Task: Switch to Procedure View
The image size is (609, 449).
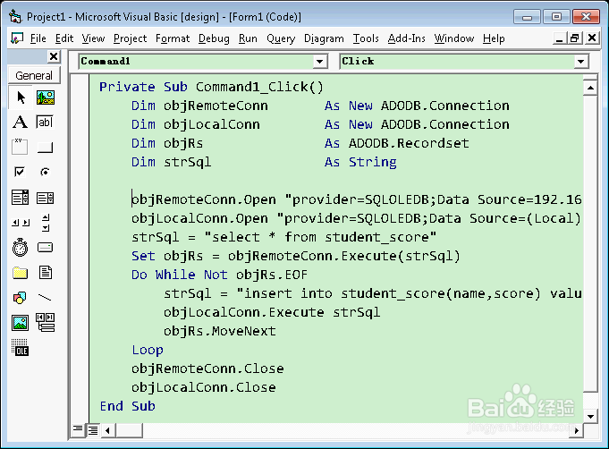Action: pyautogui.click(x=79, y=430)
